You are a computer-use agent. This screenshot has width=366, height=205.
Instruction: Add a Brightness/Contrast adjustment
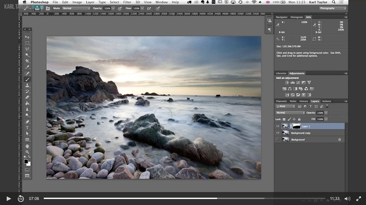(x=287, y=83)
